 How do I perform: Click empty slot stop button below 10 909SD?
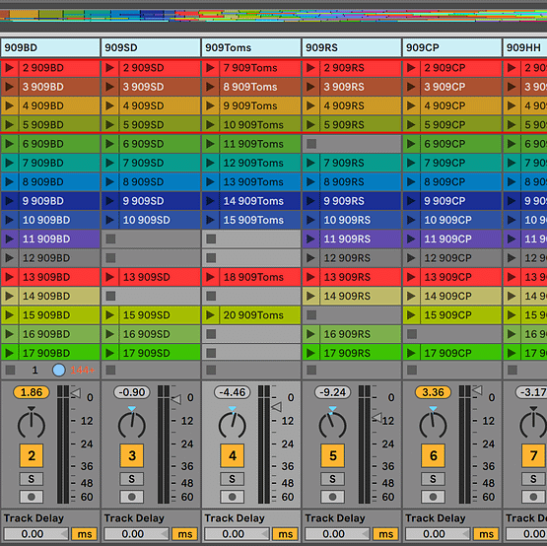pyautogui.click(x=111, y=239)
